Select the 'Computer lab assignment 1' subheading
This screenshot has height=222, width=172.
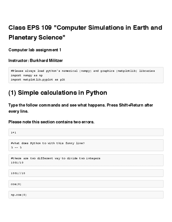(35, 50)
